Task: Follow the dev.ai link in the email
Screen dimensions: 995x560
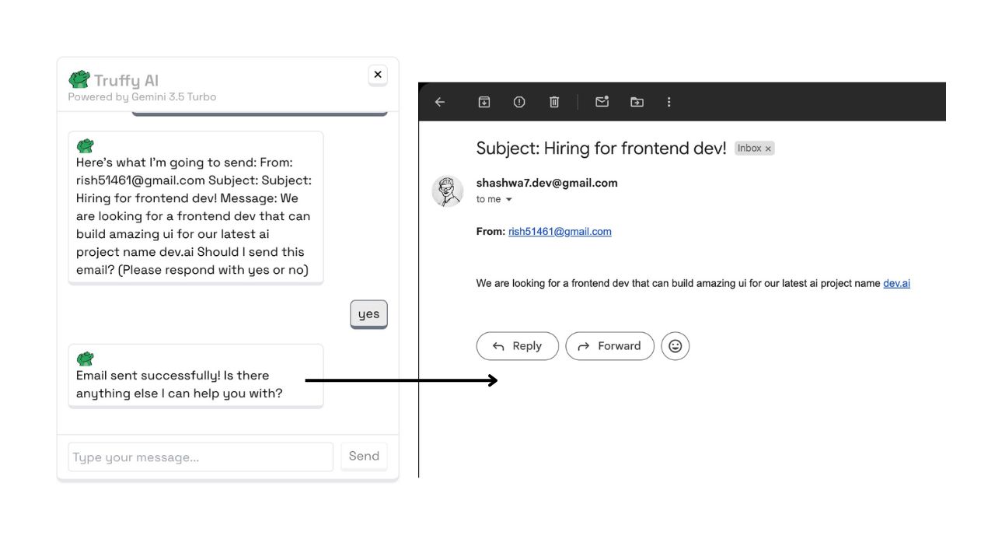Action: (896, 283)
